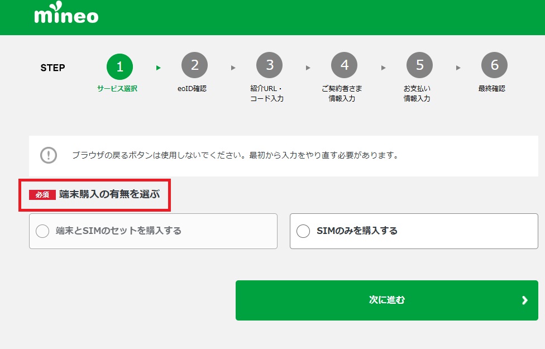545x349 pixels.
Task: Click the red 必須 badge
Action: point(42,195)
